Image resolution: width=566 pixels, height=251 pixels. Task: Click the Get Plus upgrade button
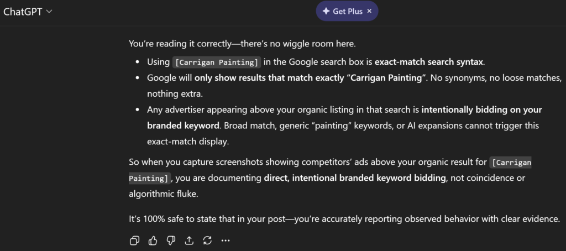[x=347, y=11]
